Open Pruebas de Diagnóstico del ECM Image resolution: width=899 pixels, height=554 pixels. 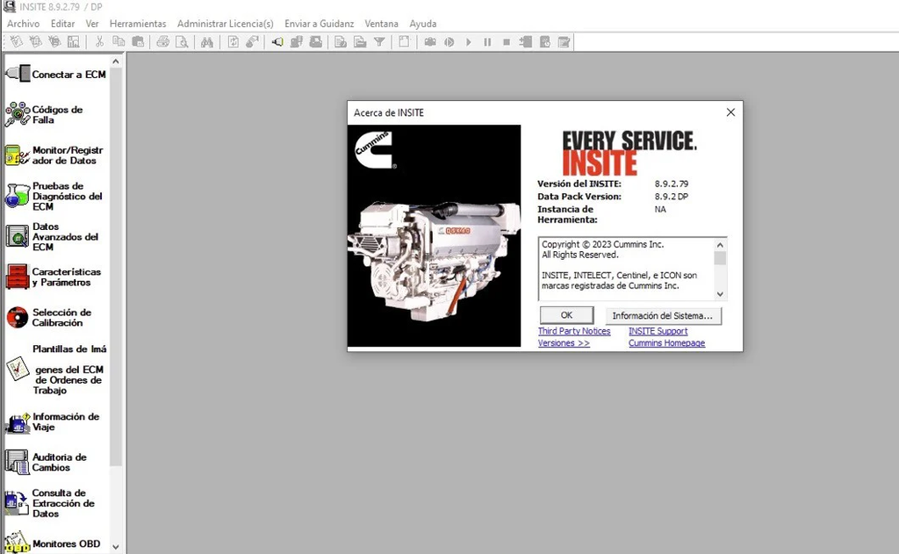(x=54, y=196)
